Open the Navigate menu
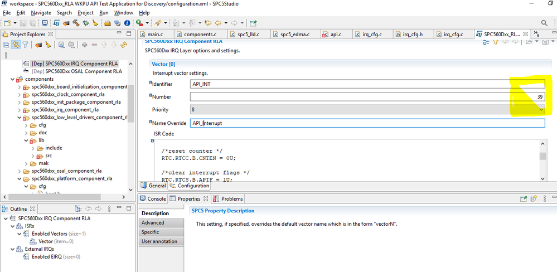The height and width of the screenshot is (272, 557). pos(41,12)
